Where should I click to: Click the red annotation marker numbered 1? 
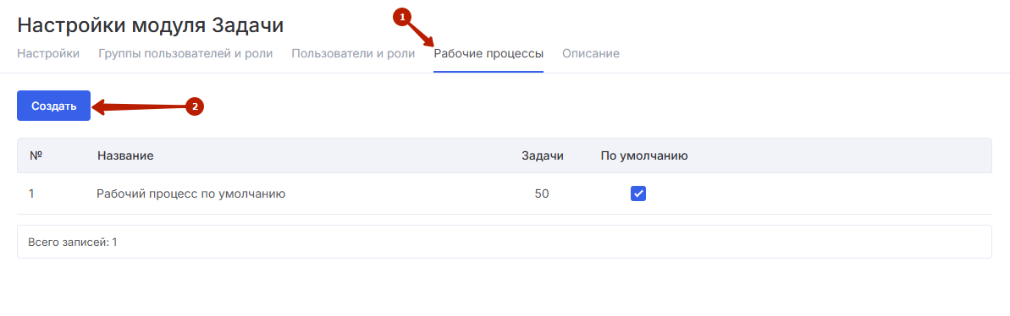pyautogui.click(x=402, y=19)
